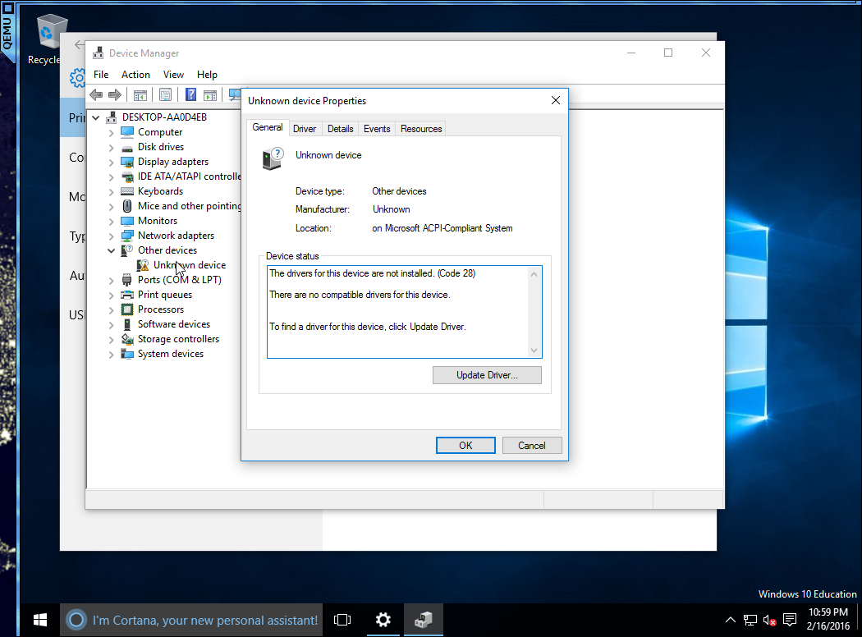
Task: Click the System devices category icon
Action: 127,354
